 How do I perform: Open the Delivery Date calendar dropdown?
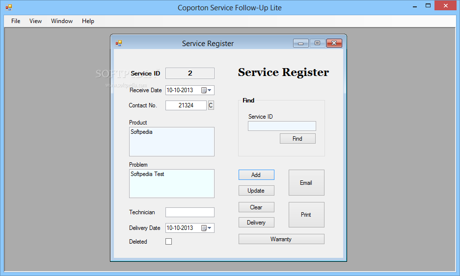[207, 228]
